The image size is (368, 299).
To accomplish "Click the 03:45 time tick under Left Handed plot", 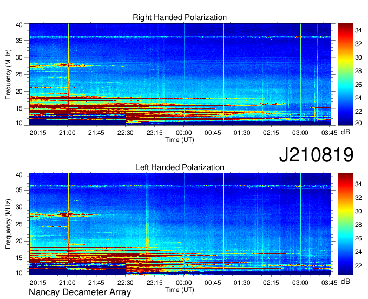I will pyautogui.click(x=329, y=283).
